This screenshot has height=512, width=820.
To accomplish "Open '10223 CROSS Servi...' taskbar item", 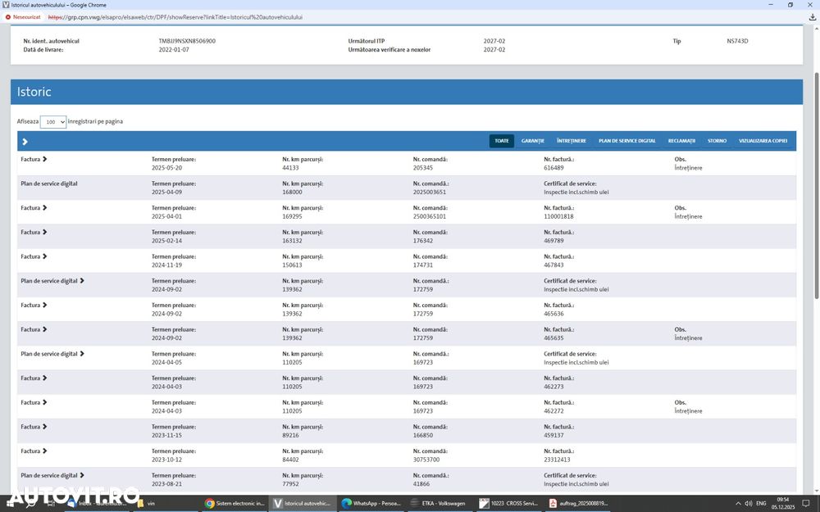I will tap(508, 504).
